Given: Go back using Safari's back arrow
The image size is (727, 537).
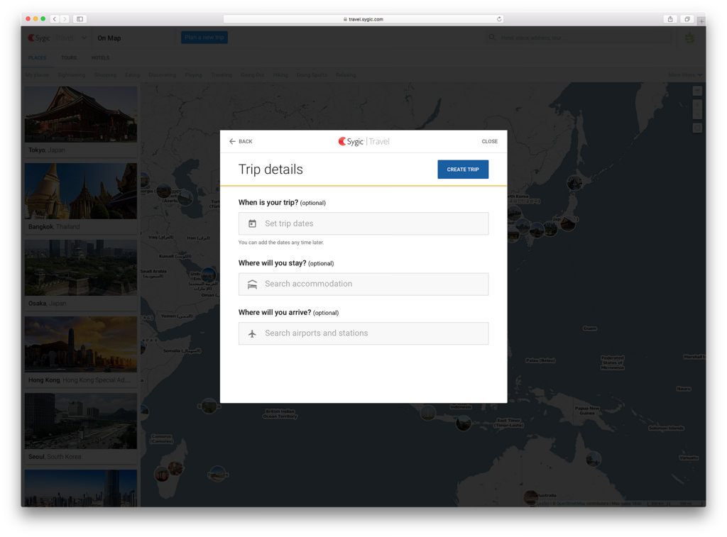Looking at the screenshot, I should click(x=55, y=19).
